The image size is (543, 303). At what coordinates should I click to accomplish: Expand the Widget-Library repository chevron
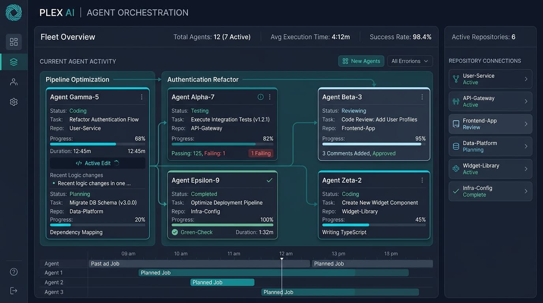526,169
